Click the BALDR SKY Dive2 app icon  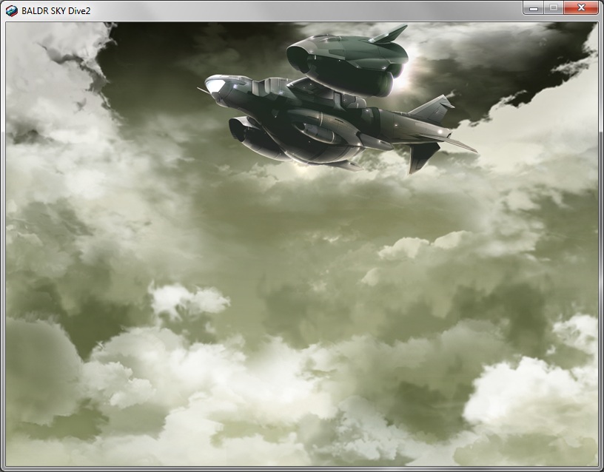click(12, 11)
